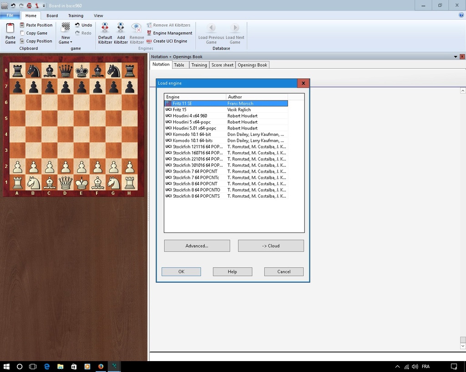Sort the engine list by the Engine column header
The width and height of the screenshot is (466, 372).
coord(195,97)
